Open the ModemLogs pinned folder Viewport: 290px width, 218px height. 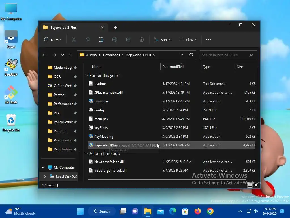pos(63,68)
